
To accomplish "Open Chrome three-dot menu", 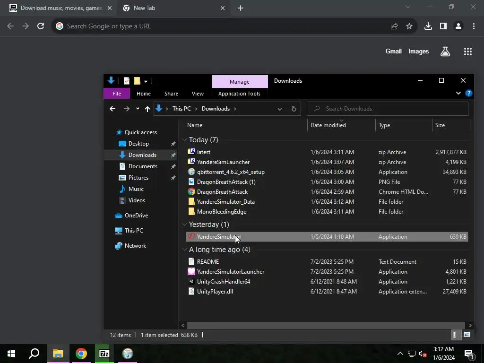I will coord(474,26).
